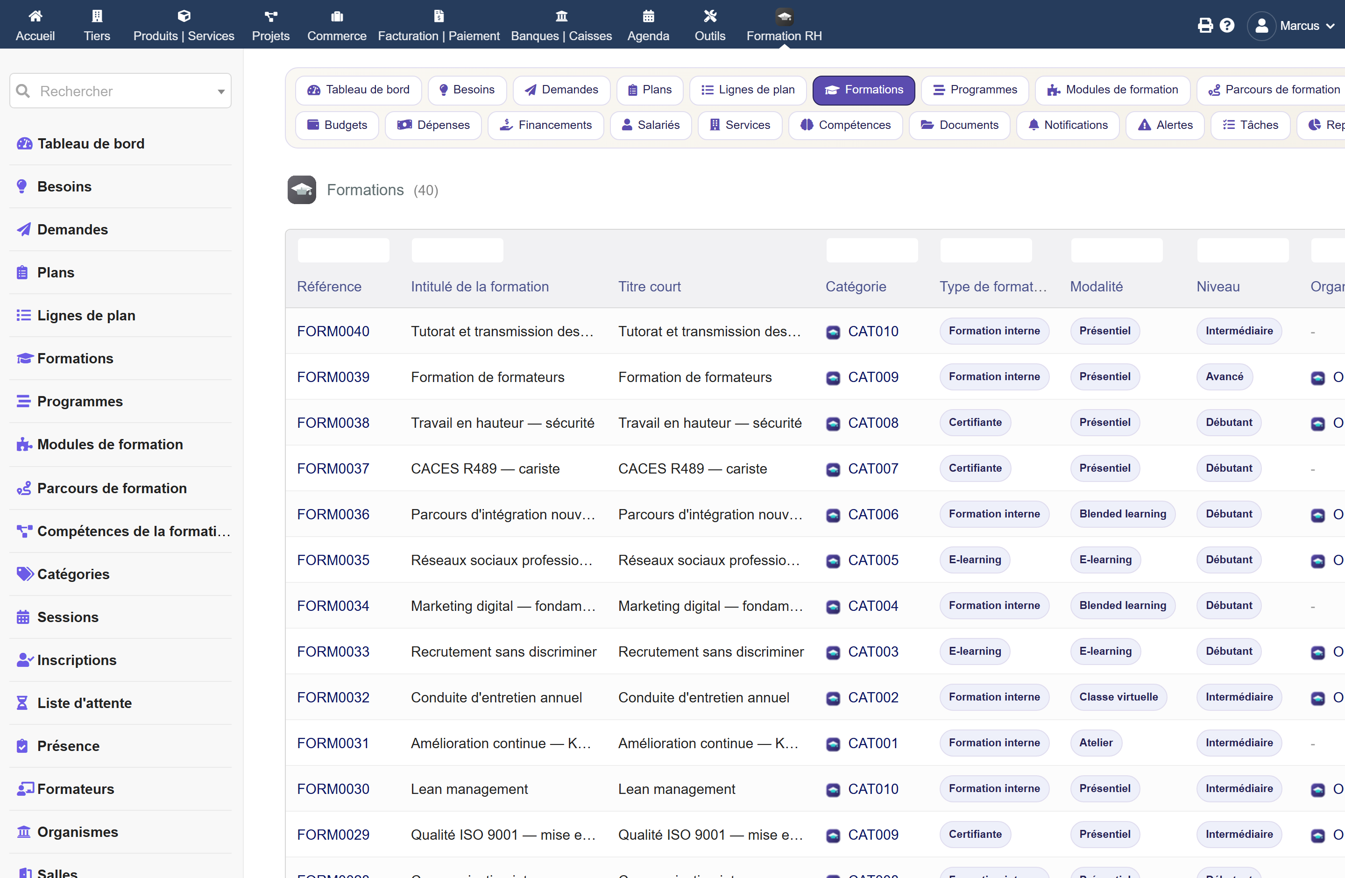This screenshot has width=1345, height=878.
Task: Open the Budgets tab
Action: click(337, 125)
